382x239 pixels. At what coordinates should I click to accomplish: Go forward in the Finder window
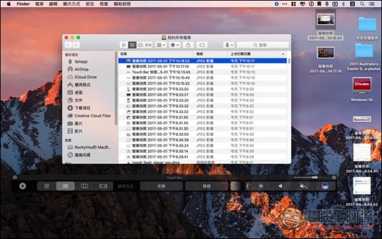coord(76,45)
